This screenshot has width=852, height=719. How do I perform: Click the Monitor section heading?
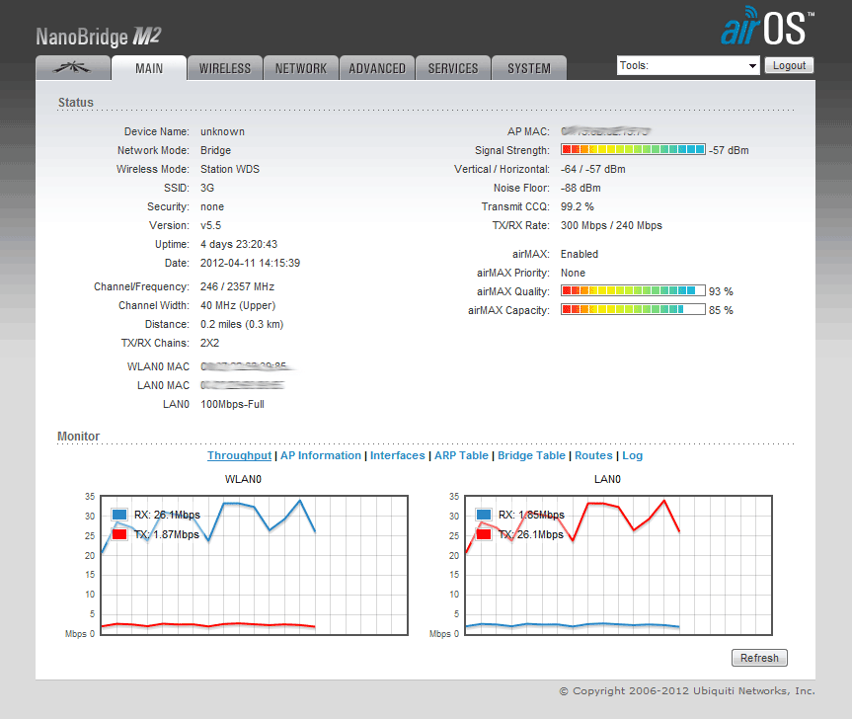click(x=78, y=436)
